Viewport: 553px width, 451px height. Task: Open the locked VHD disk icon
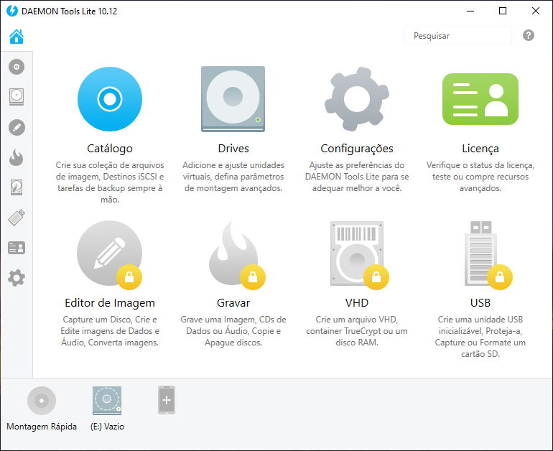[356, 254]
